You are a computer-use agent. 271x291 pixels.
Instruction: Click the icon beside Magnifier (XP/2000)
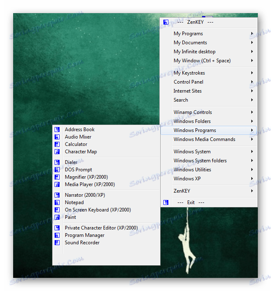tap(57, 177)
